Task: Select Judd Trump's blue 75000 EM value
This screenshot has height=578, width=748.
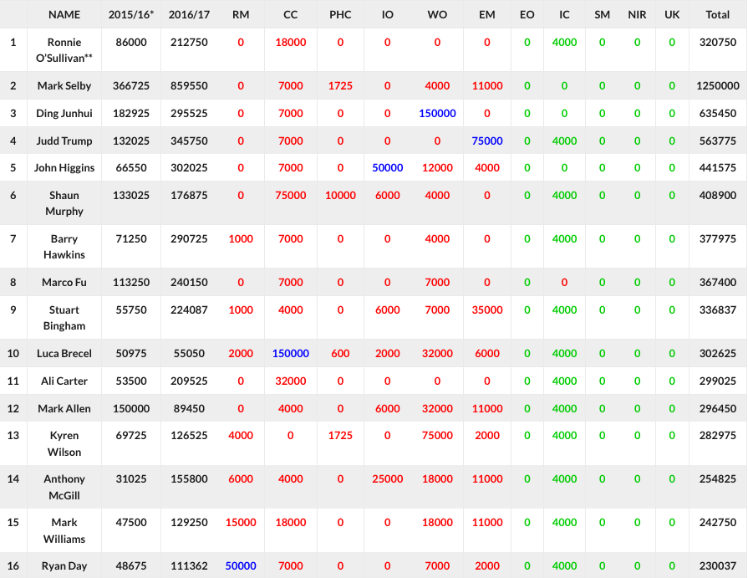Action: 487,141
